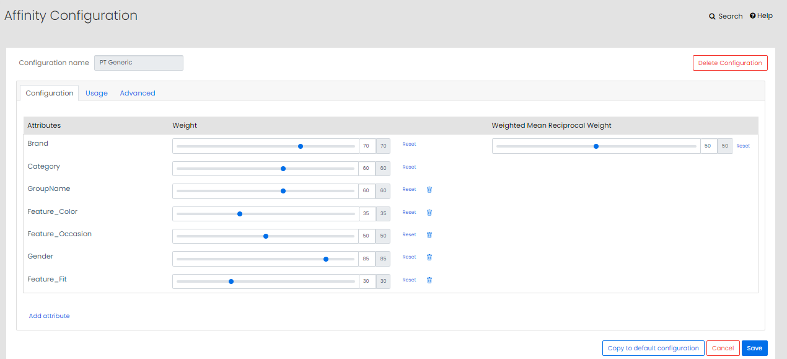Screen dimensions: 787x359
Task: Cancel the configuration changes
Action: click(x=723, y=348)
